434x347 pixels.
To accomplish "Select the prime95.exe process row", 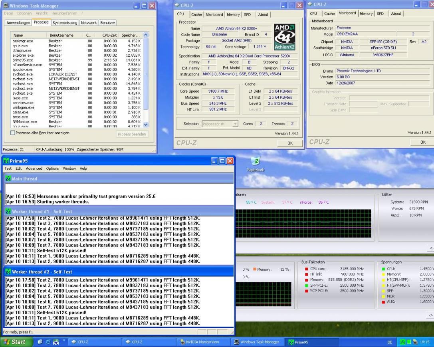I will pyautogui.click(x=77, y=60).
